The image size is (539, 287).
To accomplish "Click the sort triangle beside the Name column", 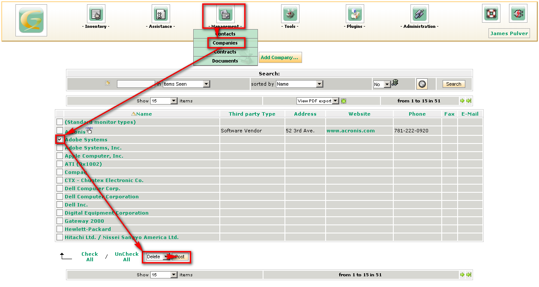I will (134, 114).
